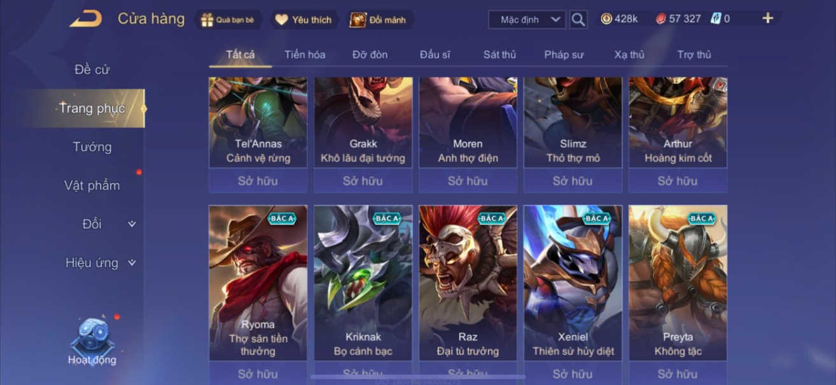Expand the Hiệu ứng sidebar section

(101, 263)
